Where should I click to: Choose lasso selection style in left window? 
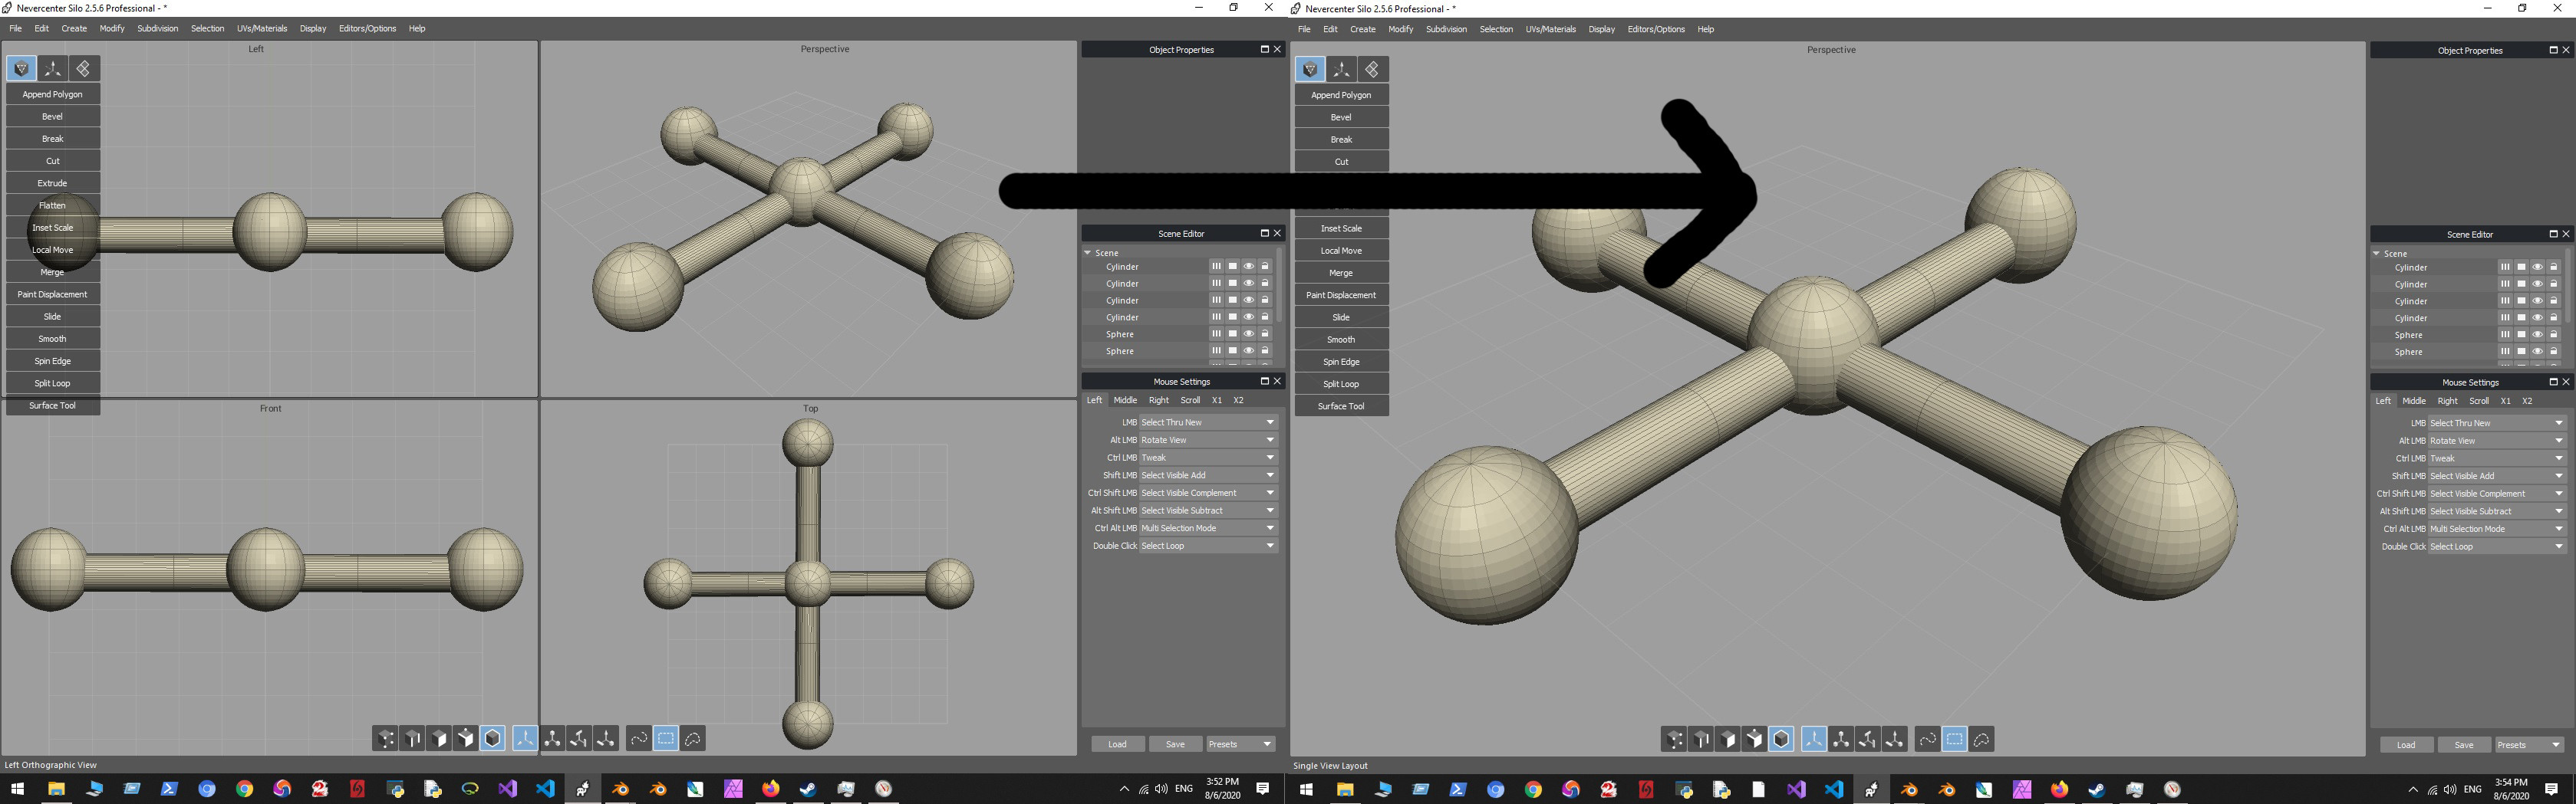pyautogui.click(x=692, y=738)
